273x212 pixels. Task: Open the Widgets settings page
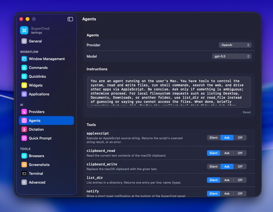coord(46,85)
